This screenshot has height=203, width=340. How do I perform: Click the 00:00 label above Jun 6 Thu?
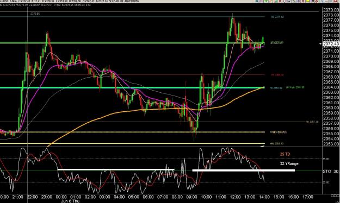pos(61,197)
